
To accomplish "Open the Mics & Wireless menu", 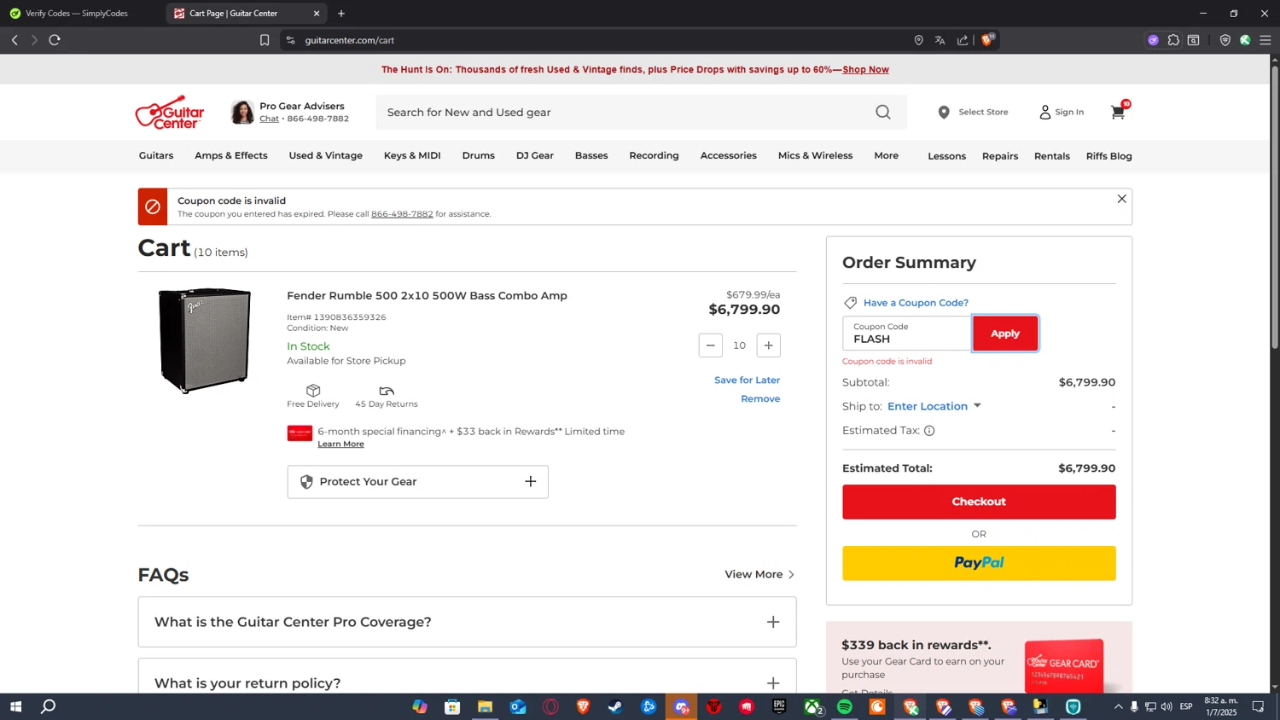I will coord(816,155).
